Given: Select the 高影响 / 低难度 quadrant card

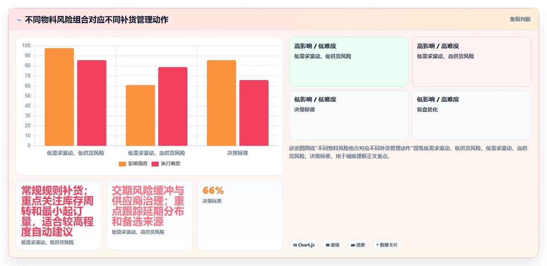Looking at the screenshot, I should pyautogui.click(x=349, y=62).
